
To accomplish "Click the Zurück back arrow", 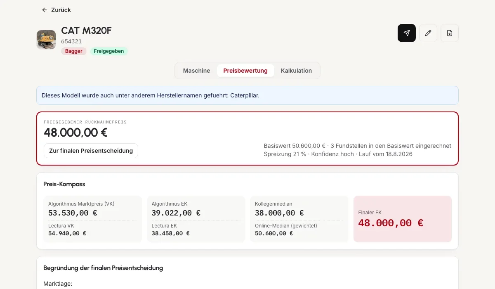I will click(45, 10).
